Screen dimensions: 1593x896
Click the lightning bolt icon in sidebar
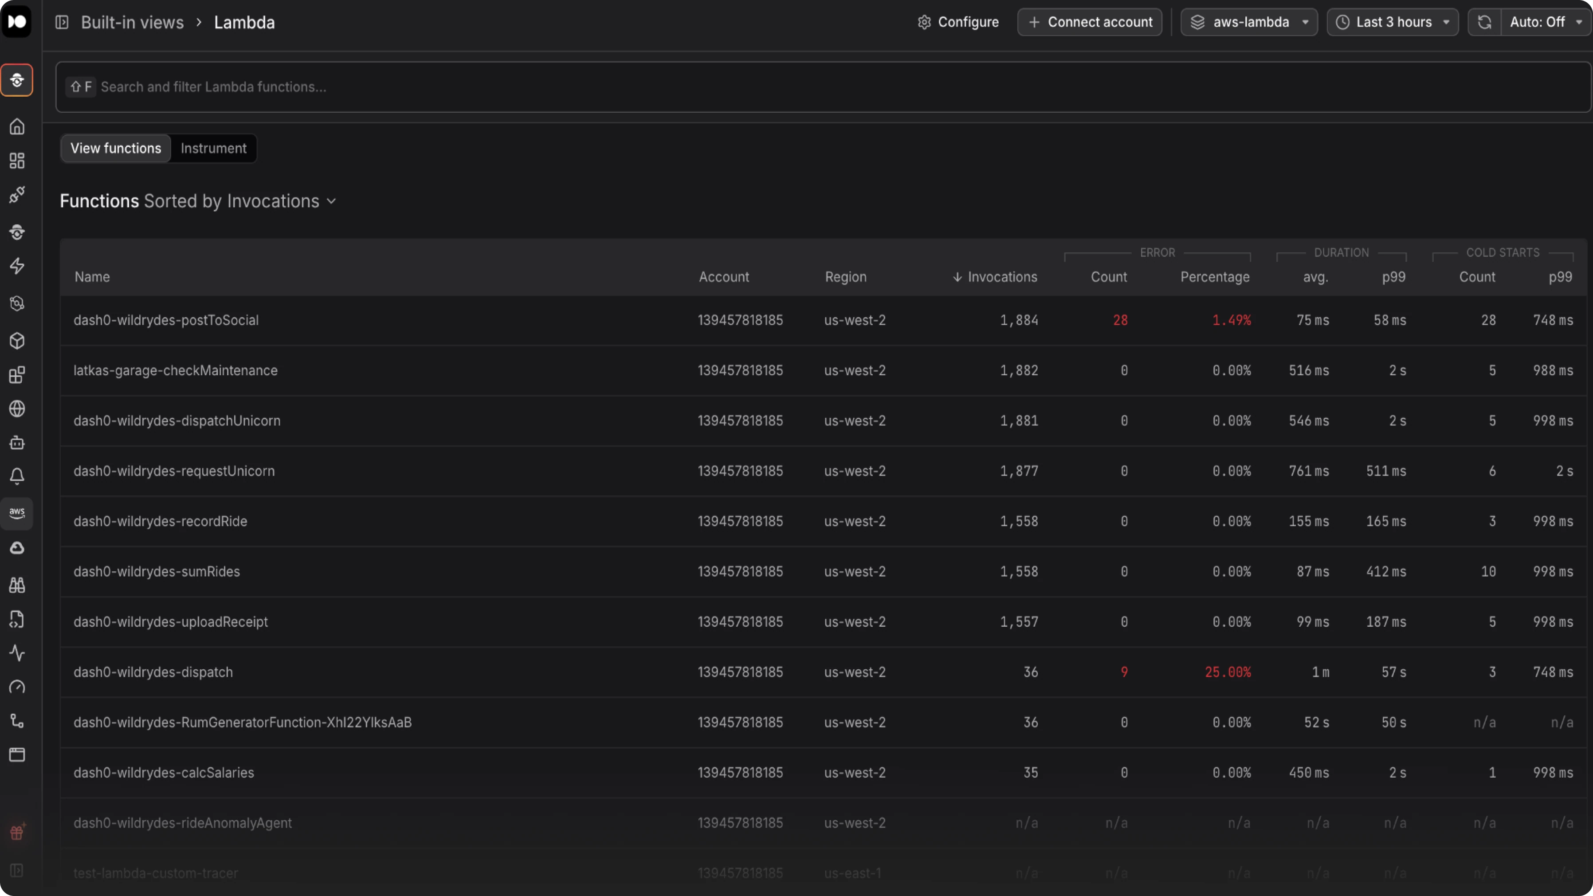(17, 266)
